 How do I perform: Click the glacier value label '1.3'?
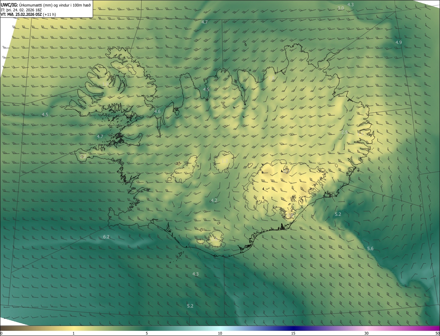[x=224, y=160]
